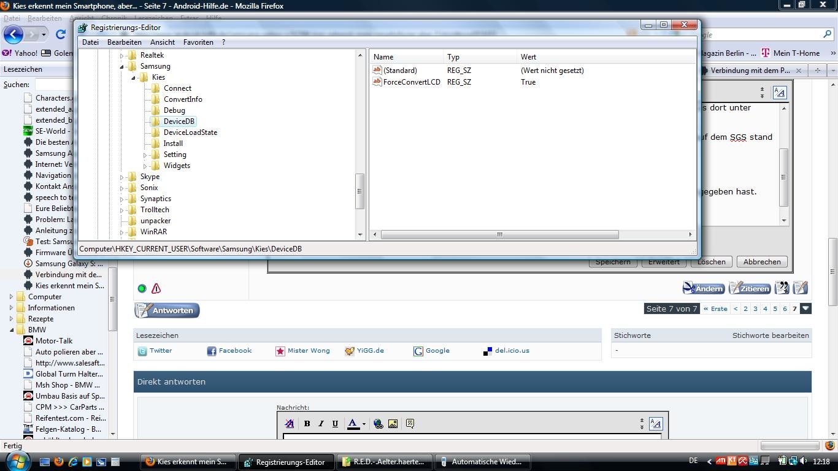This screenshot has height=471, width=838.
Task: Click the del.icio.us bookmark icon
Action: coord(488,351)
